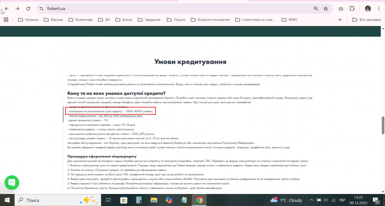Open the green chat widget
Viewport: 385px width, 206px height.
[x=12, y=182]
